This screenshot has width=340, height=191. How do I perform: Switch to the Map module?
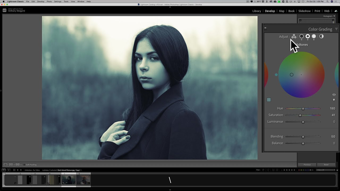point(282,11)
